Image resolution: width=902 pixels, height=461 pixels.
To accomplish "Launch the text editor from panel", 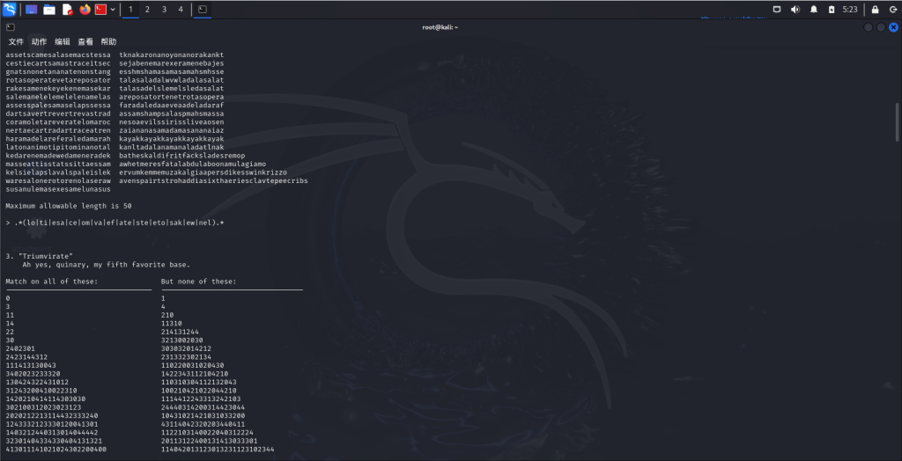I will (x=67, y=10).
